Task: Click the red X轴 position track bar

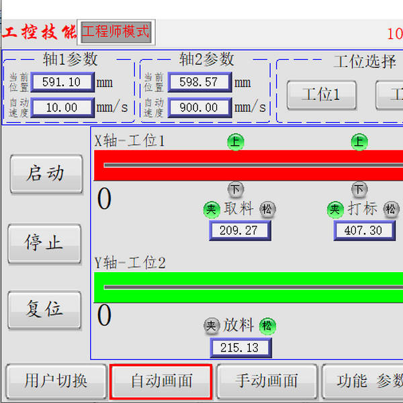Action: point(249,165)
